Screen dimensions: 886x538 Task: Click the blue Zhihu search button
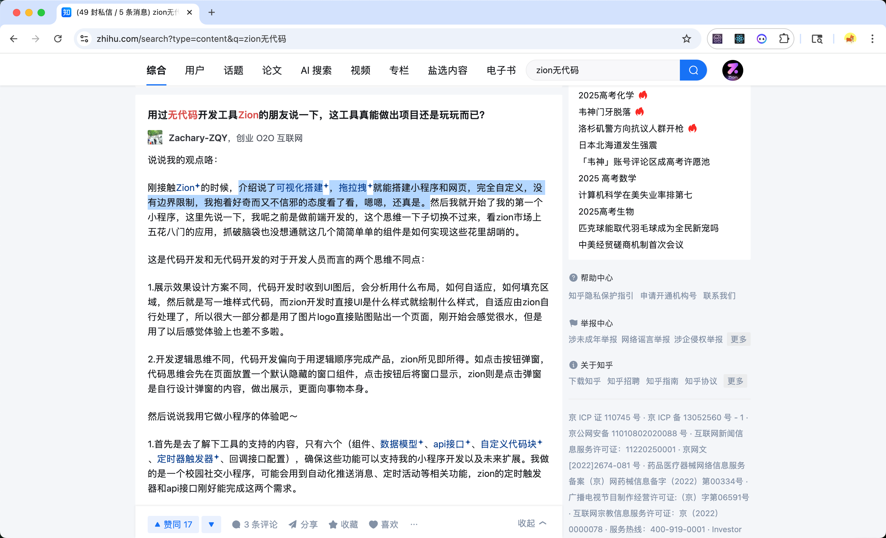[693, 70]
